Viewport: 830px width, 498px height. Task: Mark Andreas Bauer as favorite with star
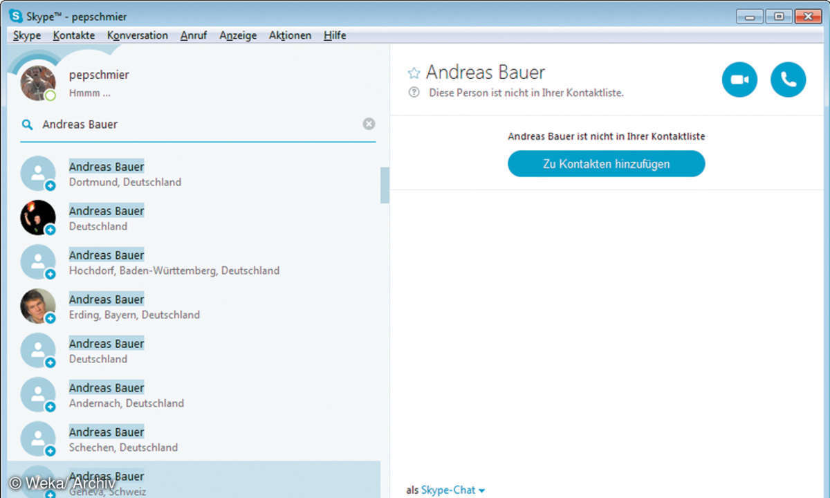click(414, 73)
